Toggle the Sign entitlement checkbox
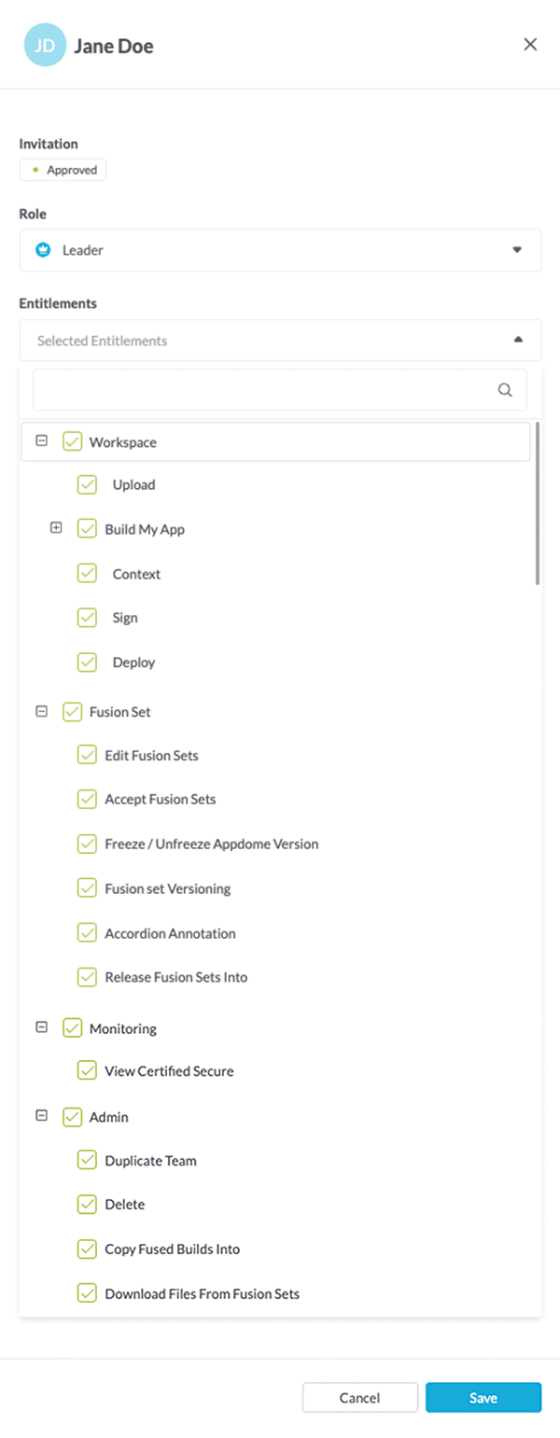The width and height of the screenshot is (560, 1438). tap(87, 618)
